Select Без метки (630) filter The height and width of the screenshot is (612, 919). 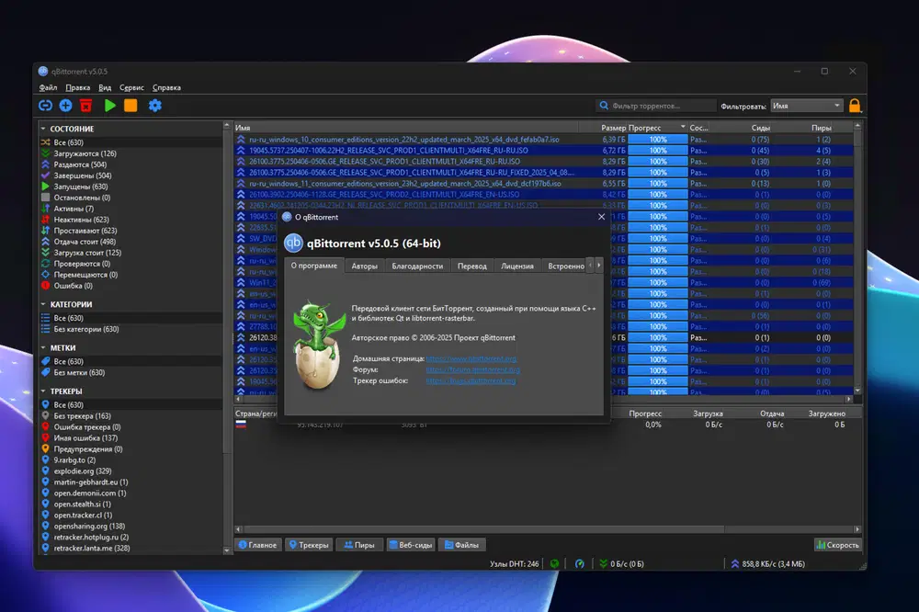coord(79,373)
